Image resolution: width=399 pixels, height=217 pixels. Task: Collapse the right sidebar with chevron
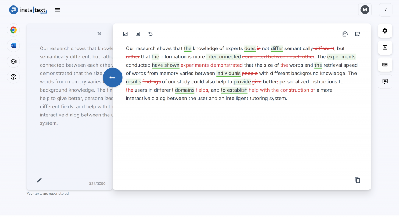click(x=385, y=10)
